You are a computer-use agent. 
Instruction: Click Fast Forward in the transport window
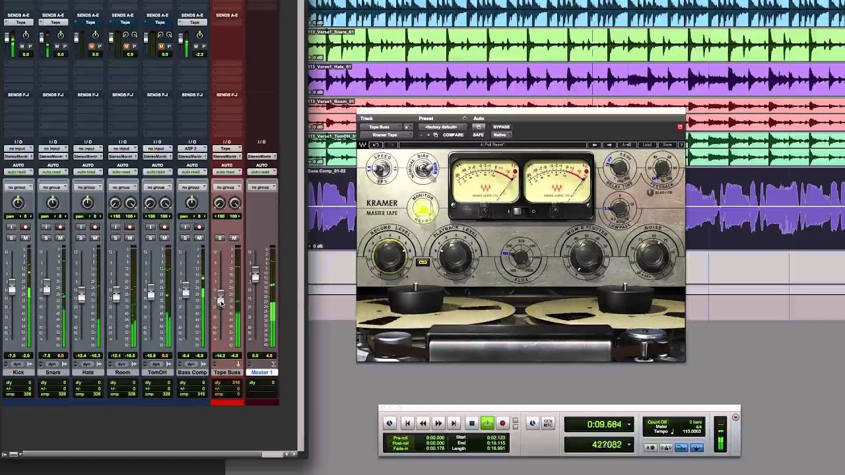point(438,423)
